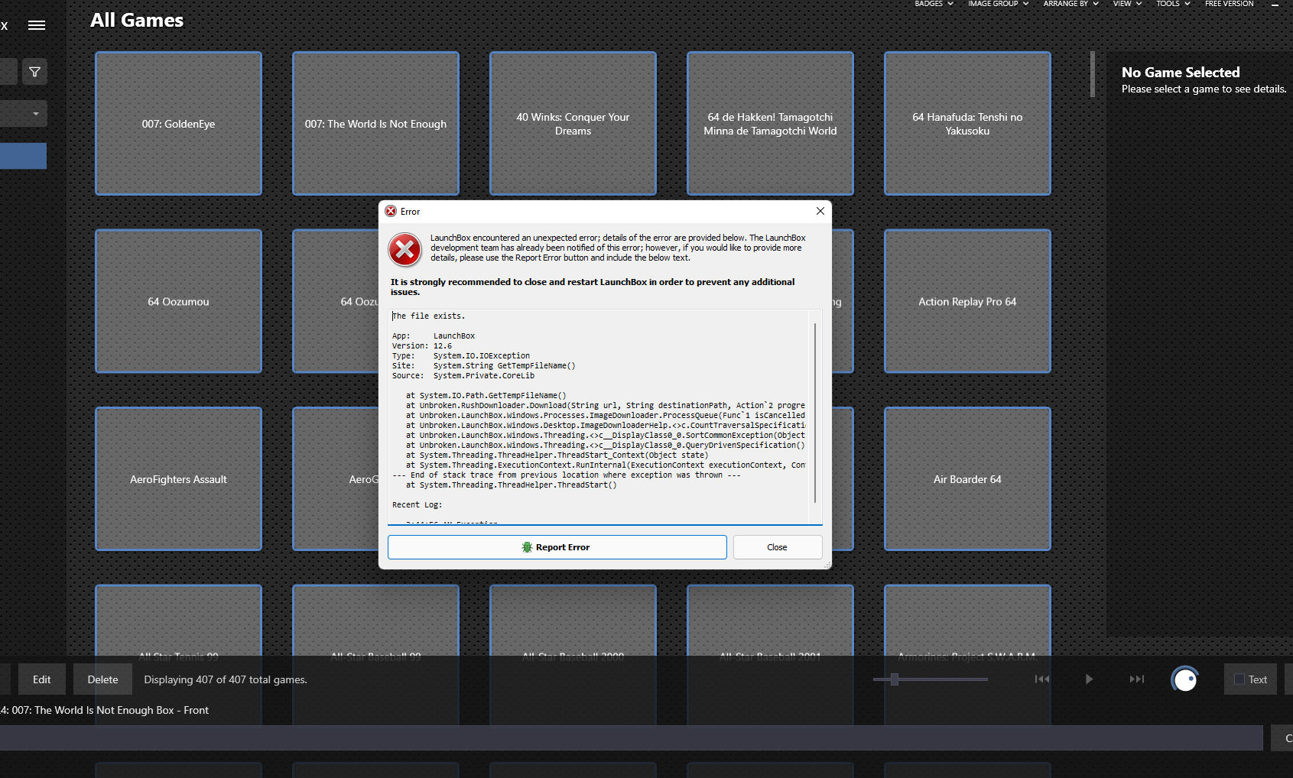Open the Arrange By menu

pos(1070,4)
